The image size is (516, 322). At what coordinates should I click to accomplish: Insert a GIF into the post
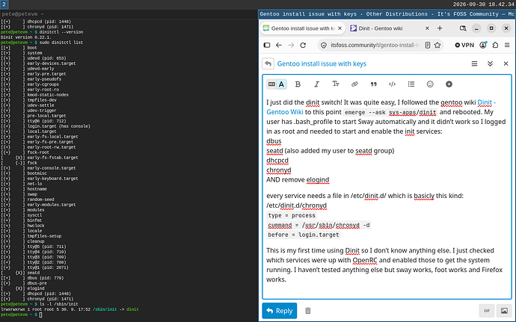tap(487, 311)
